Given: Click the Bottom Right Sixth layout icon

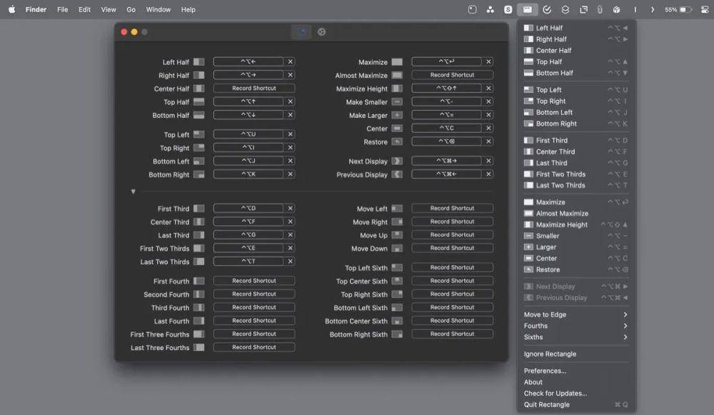Looking at the screenshot, I should (397, 334).
